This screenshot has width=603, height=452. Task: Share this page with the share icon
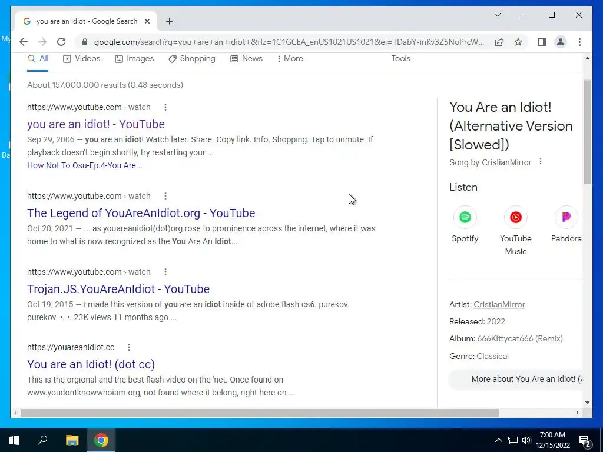(499, 42)
